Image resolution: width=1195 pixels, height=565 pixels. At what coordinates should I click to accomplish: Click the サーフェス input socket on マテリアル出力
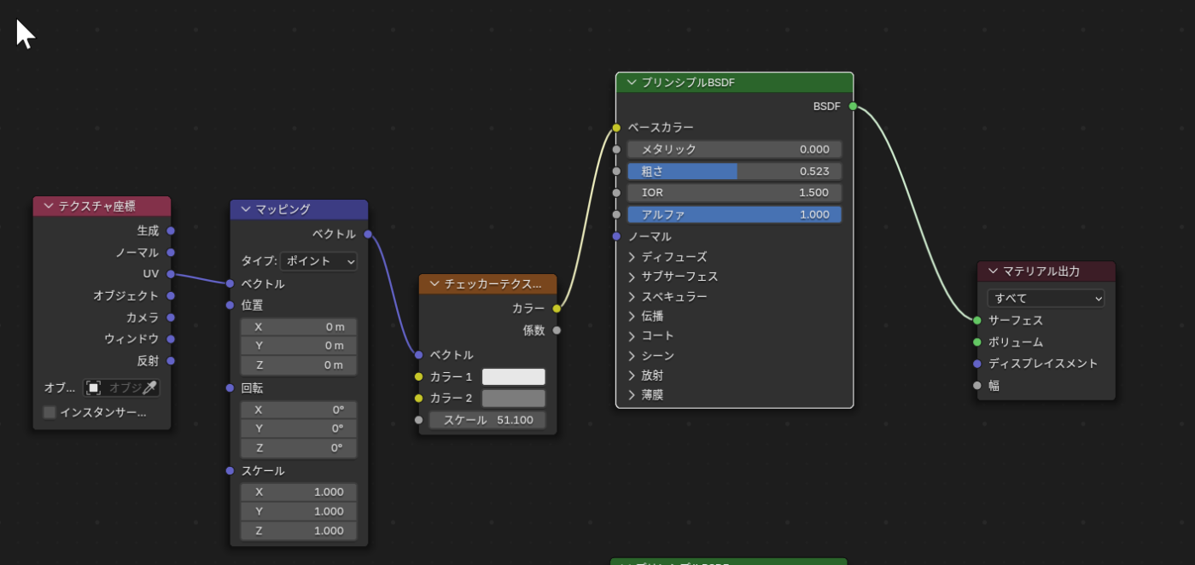click(977, 320)
